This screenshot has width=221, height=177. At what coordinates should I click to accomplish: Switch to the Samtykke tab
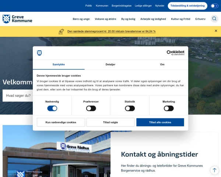coord(59,65)
